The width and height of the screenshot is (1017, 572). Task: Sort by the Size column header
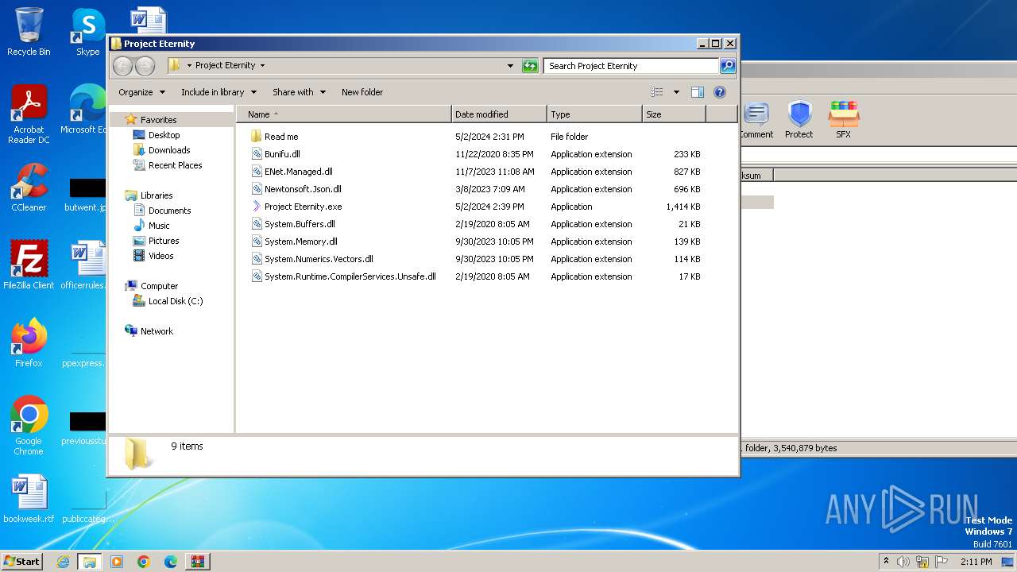tap(674, 114)
